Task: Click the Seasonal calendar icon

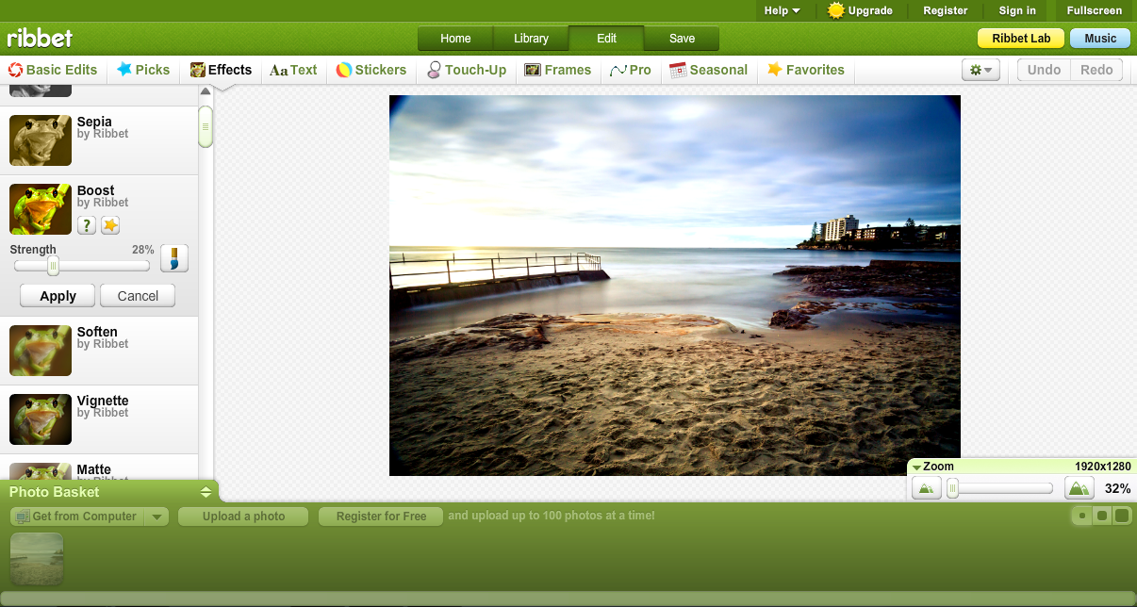Action: [x=677, y=70]
